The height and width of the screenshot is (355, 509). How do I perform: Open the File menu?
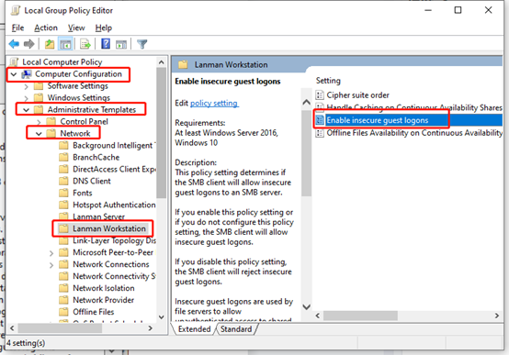(17, 28)
